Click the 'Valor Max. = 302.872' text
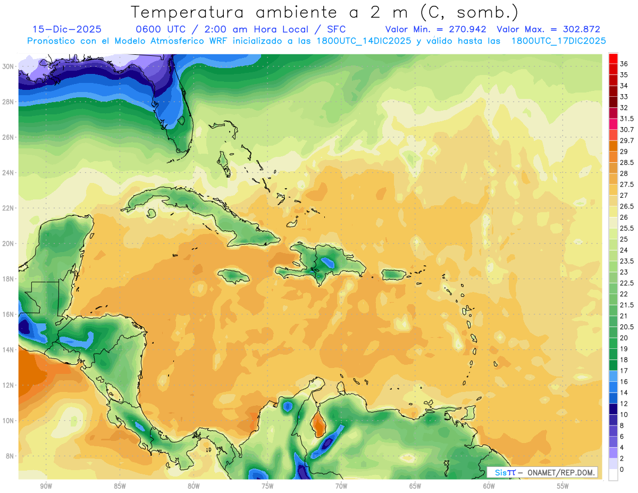 point(548,29)
